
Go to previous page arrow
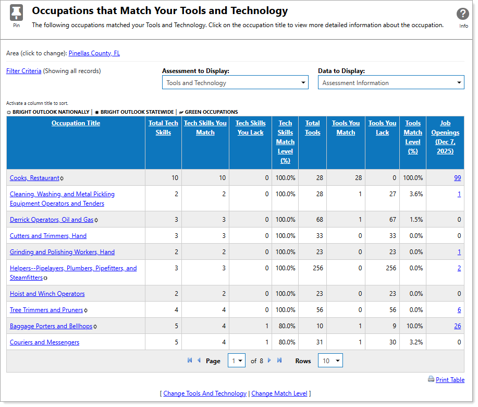(x=199, y=361)
